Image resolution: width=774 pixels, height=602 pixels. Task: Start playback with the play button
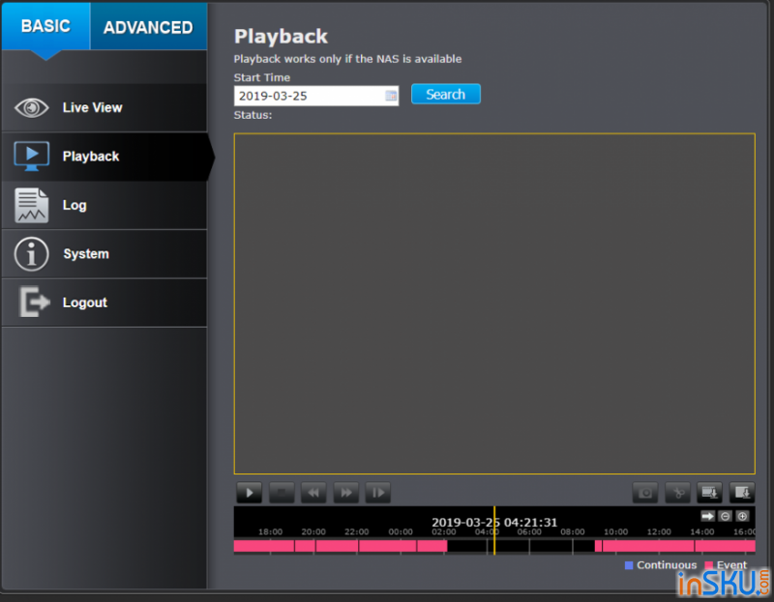[250, 493]
